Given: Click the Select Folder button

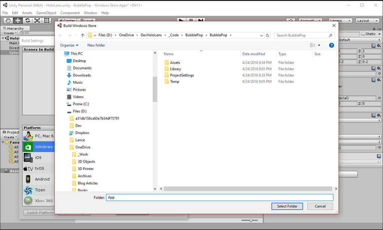Looking at the screenshot, I should point(287,206).
